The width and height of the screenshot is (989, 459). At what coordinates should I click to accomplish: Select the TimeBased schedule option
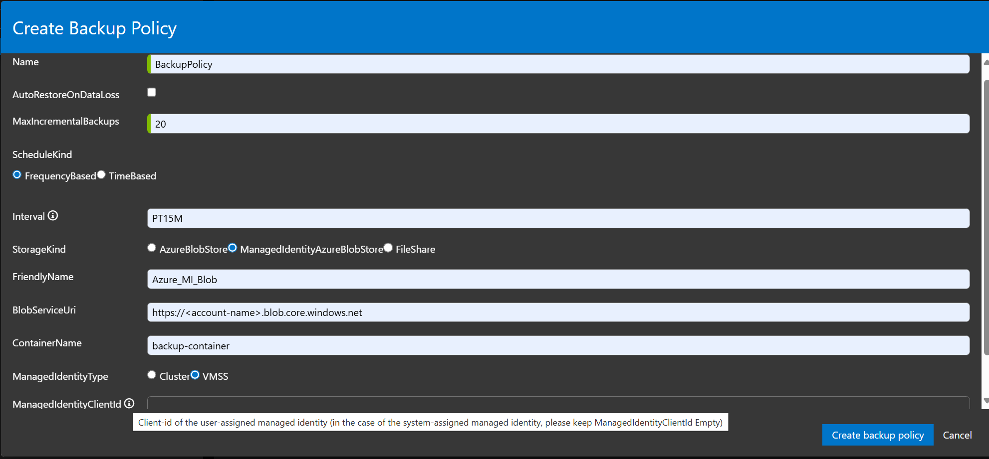102,174
